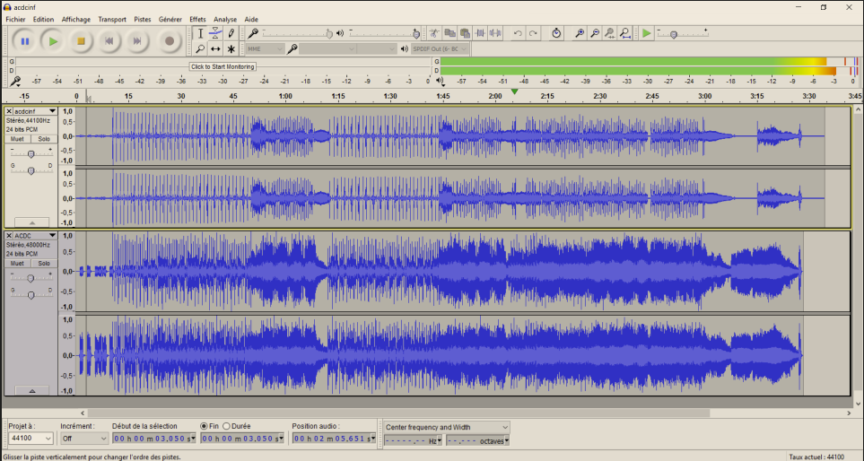The width and height of the screenshot is (864, 461).
Task: Click the Undo arrow icon
Action: click(518, 33)
